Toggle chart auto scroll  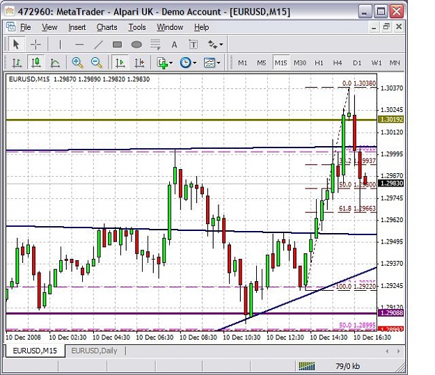click(x=120, y=63)
